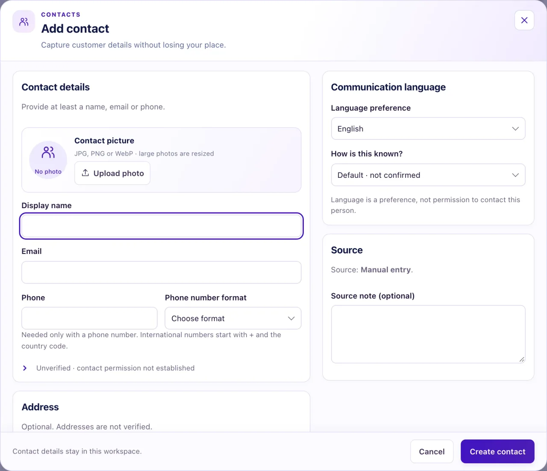Click the phone number helper text

(151, 340)
